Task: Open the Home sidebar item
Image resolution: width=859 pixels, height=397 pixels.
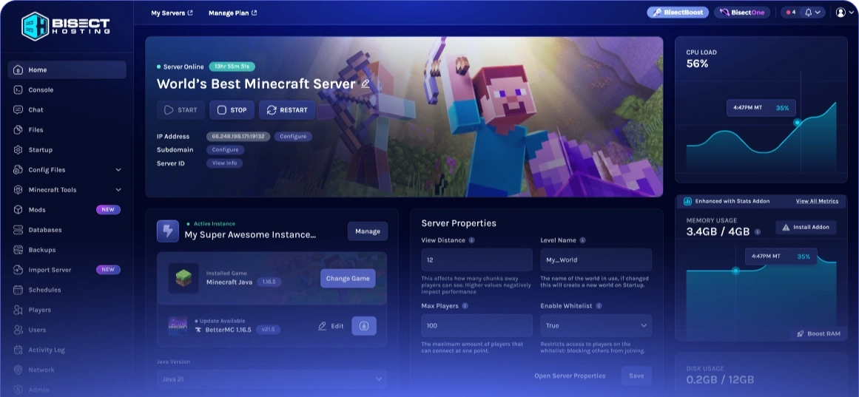Action: 67,69
